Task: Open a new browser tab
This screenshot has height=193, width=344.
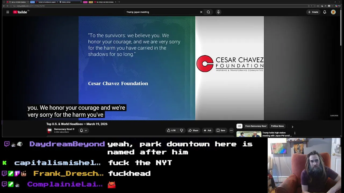Action: [x=119, y=2]
